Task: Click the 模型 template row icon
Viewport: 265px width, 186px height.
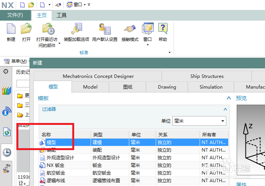Action: [x=42, y=142]
